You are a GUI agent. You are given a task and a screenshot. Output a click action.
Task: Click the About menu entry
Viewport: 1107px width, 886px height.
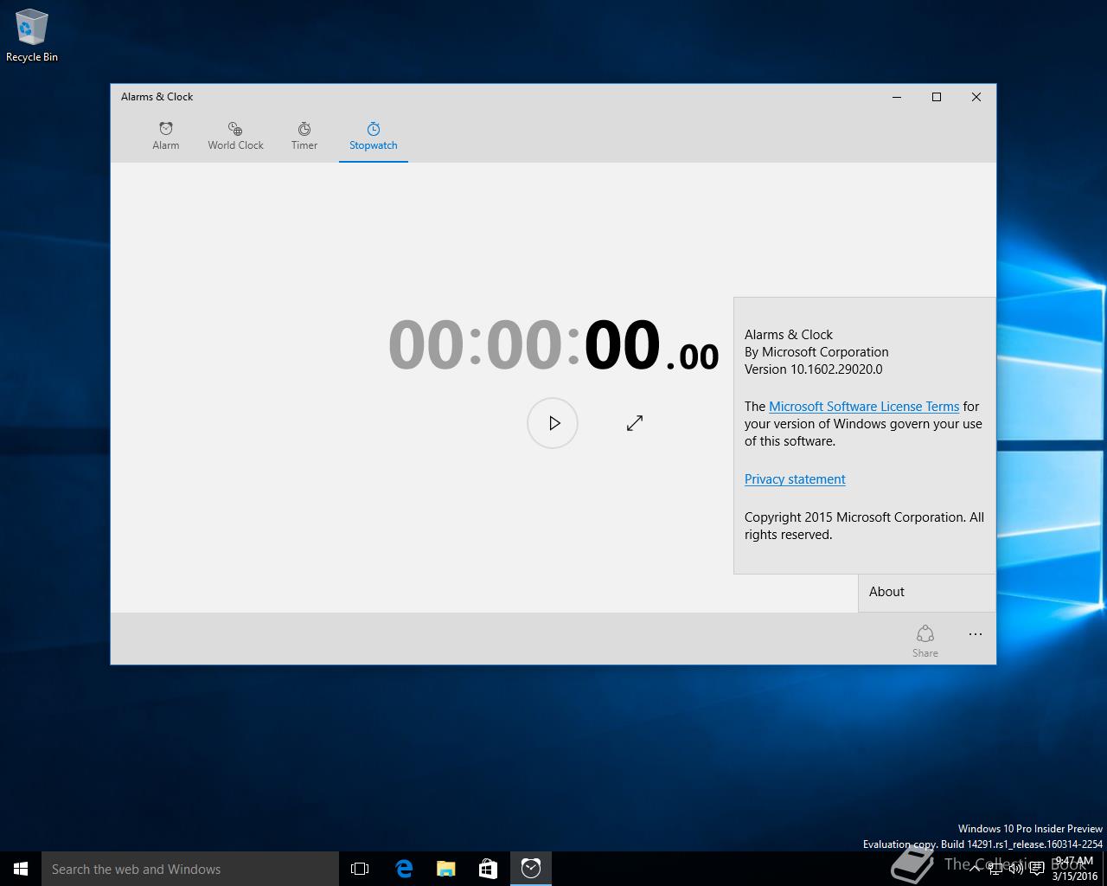click(x=927, y=592)
